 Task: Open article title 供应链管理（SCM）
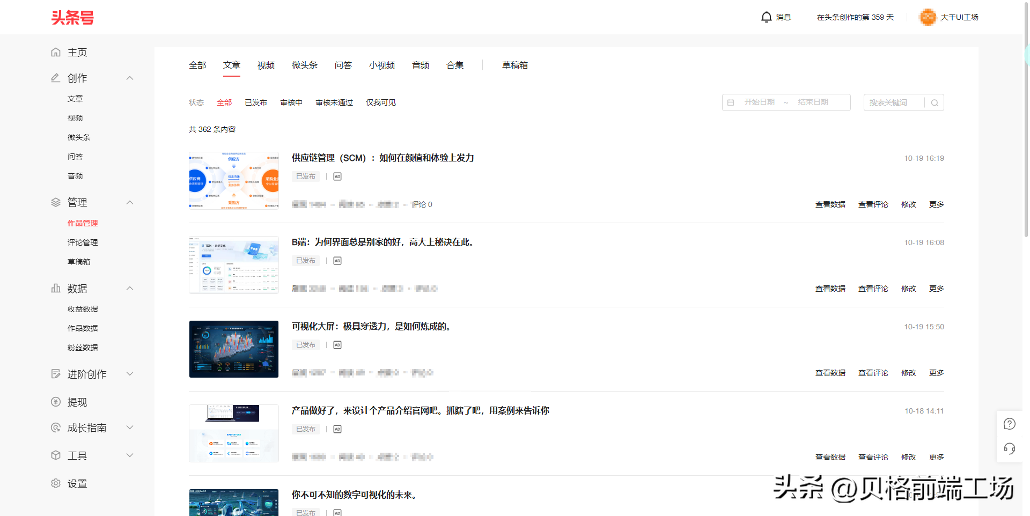(383, 158)
